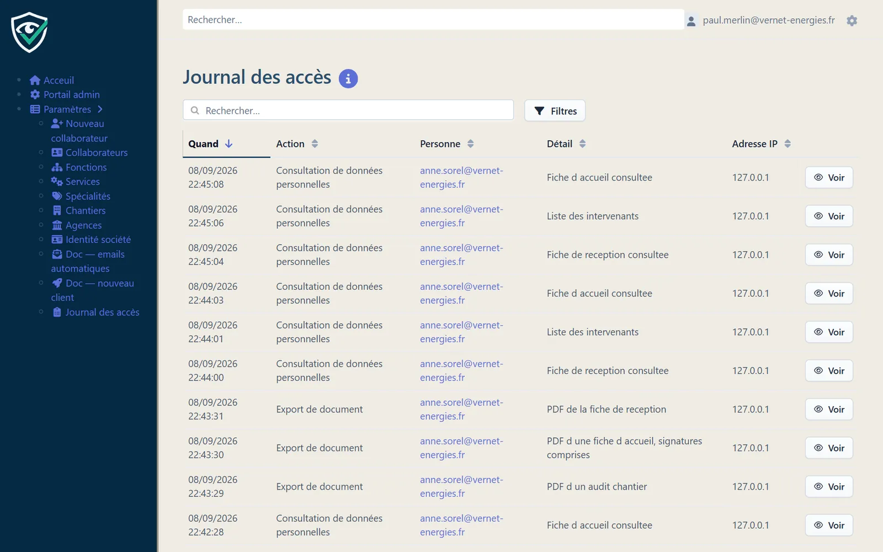Screen dimensions: 883x552
Task: Click the Doc — emails automatiques envelope icon
Action: (57, 254)
